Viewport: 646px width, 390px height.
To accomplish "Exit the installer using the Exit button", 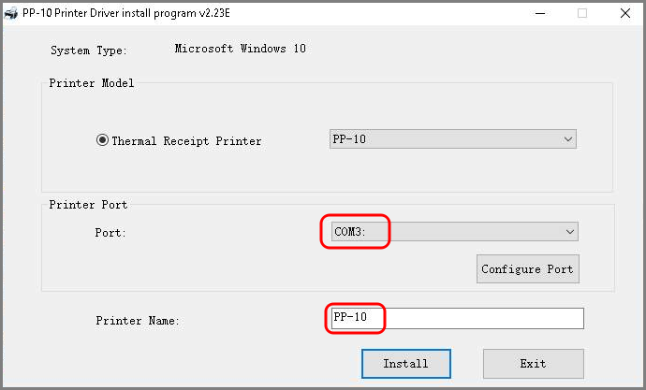I will [533, 363].
